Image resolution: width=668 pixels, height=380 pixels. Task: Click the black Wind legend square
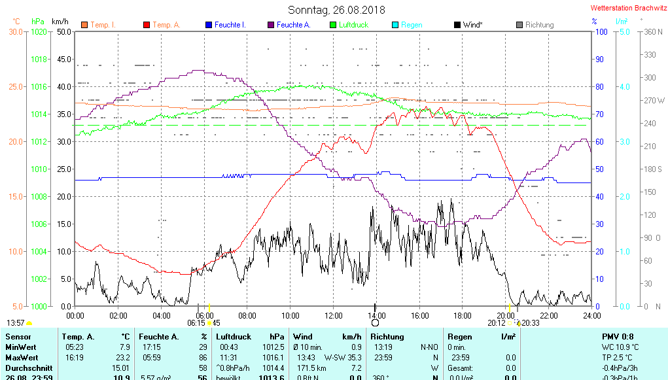(x=457, y=25)
